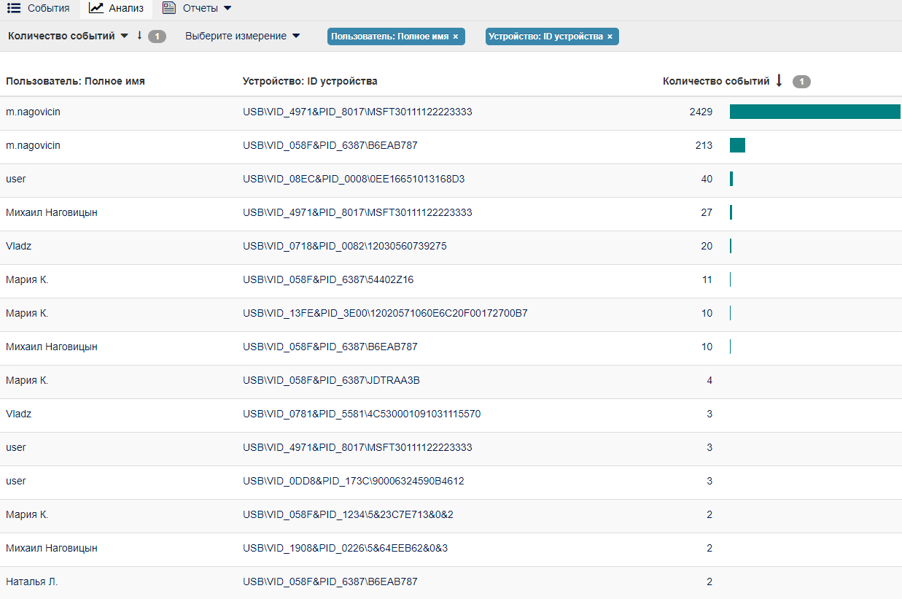Switch to the 'События' tab

tap(48, 9)
